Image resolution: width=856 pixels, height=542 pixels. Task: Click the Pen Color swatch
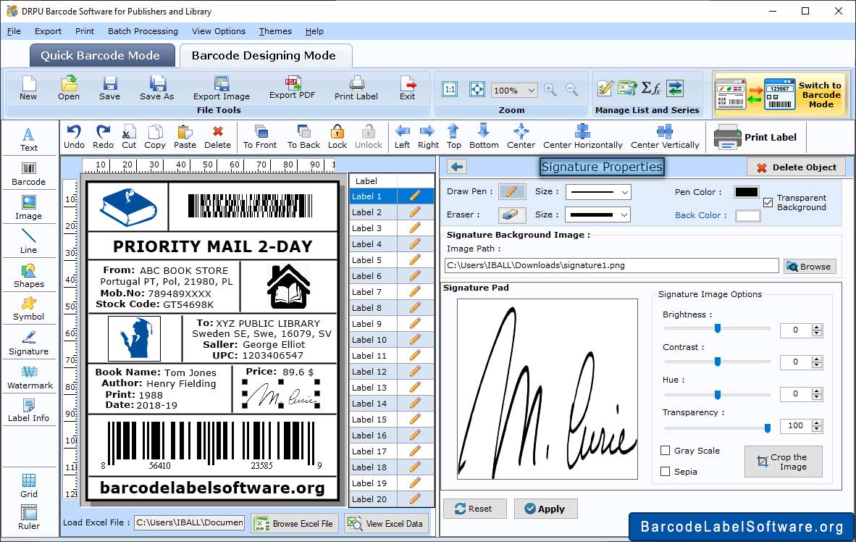[x=746, y=192]
